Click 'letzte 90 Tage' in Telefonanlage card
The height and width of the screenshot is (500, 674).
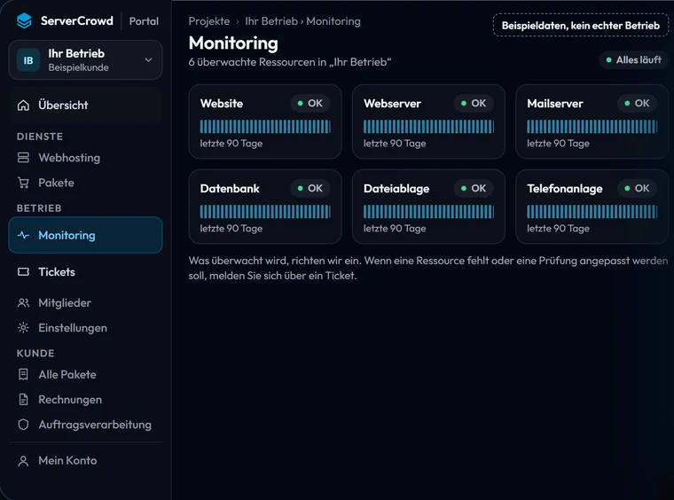559,229
